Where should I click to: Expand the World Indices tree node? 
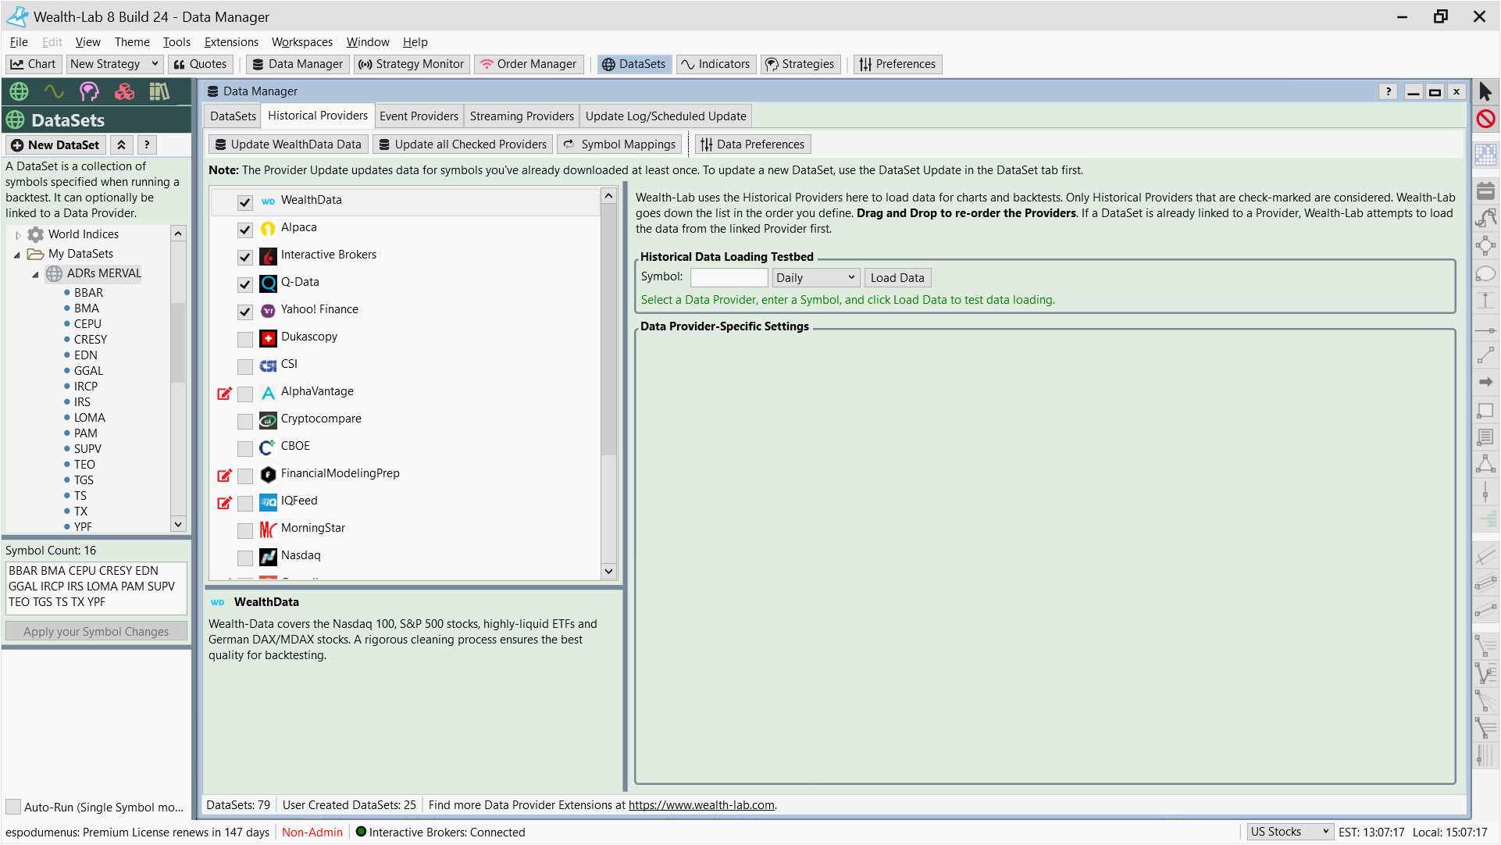pos(18,234)
